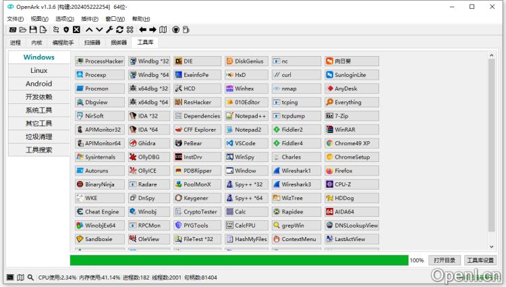This screenshot has width=506, height=287.
Task: Open Notepad++ tool entry
Action: 246,116
